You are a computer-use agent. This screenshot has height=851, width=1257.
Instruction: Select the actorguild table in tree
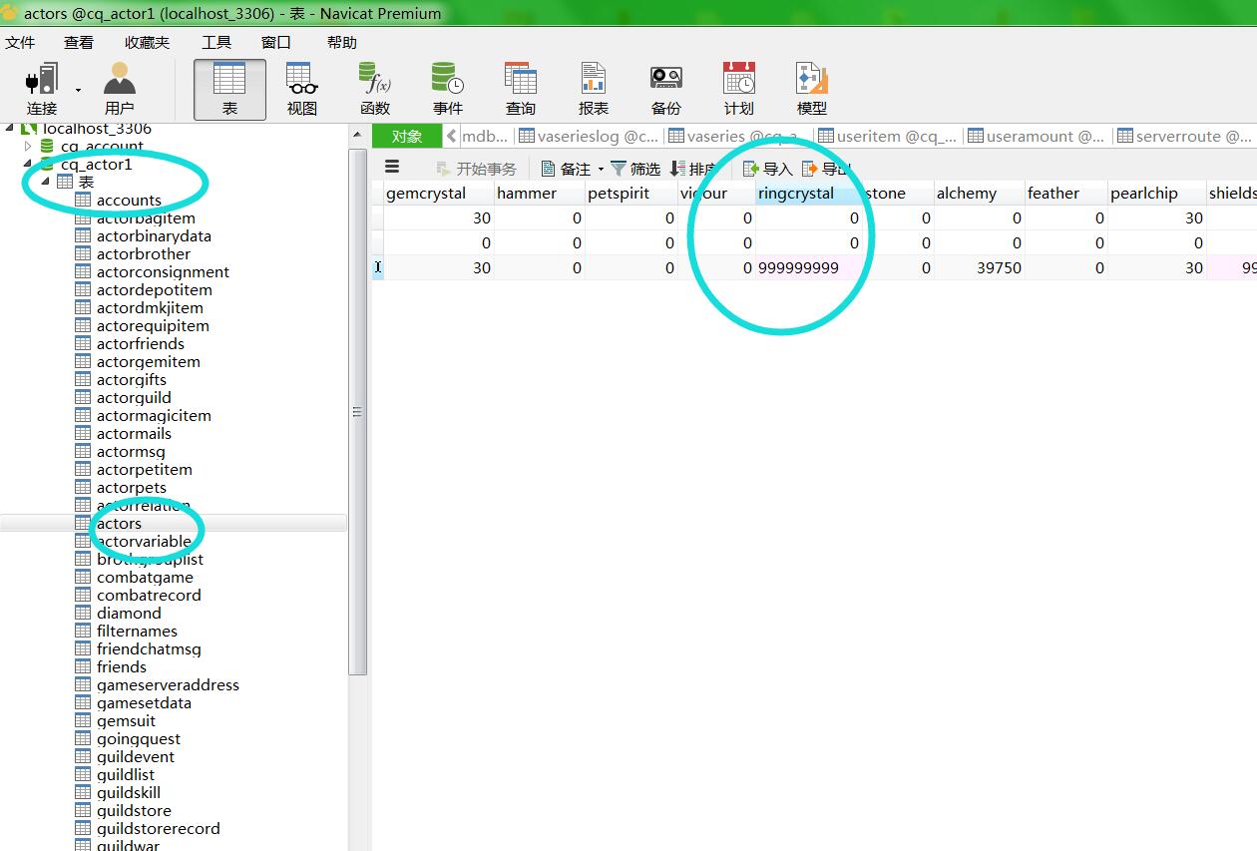(134, 398)
